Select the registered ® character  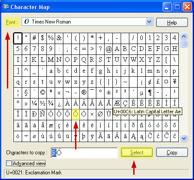(84, 93)
